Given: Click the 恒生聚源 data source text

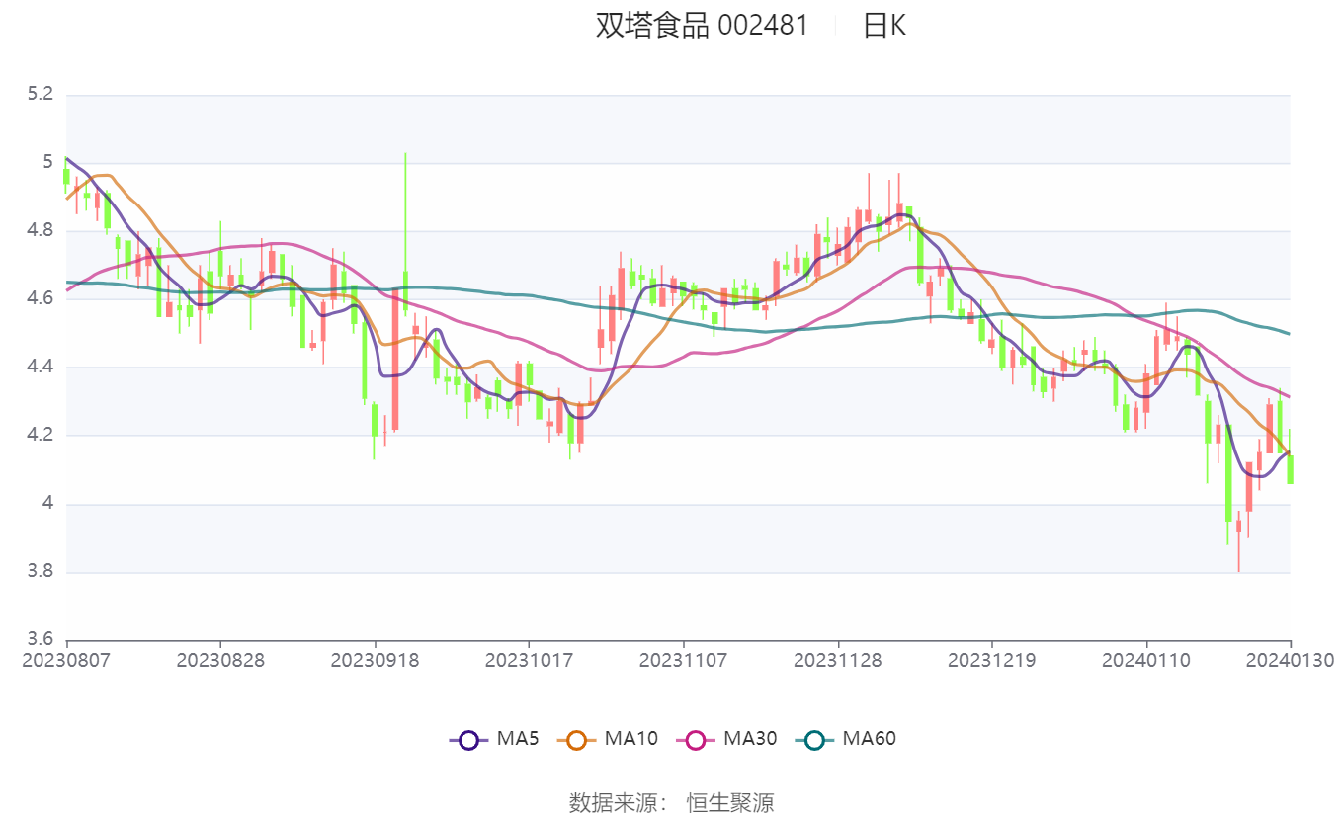Looking at the screenshot, I should tap(730, 802).
